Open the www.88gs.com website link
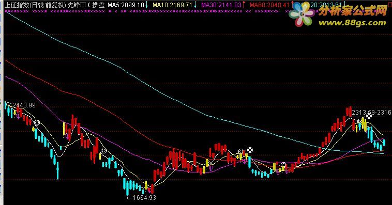This screenshot has width=392, height=205. [352, 23]
